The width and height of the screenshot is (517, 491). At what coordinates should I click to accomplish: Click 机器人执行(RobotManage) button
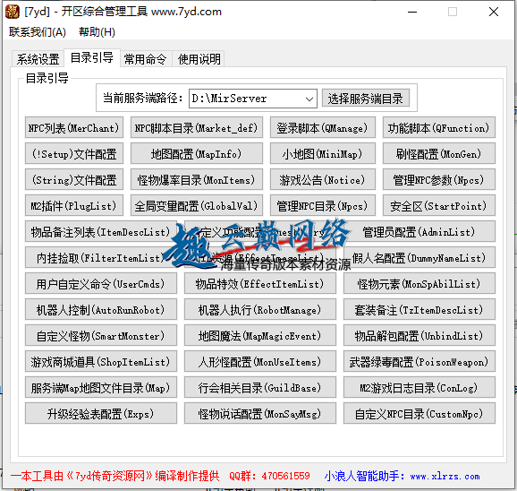260,310
